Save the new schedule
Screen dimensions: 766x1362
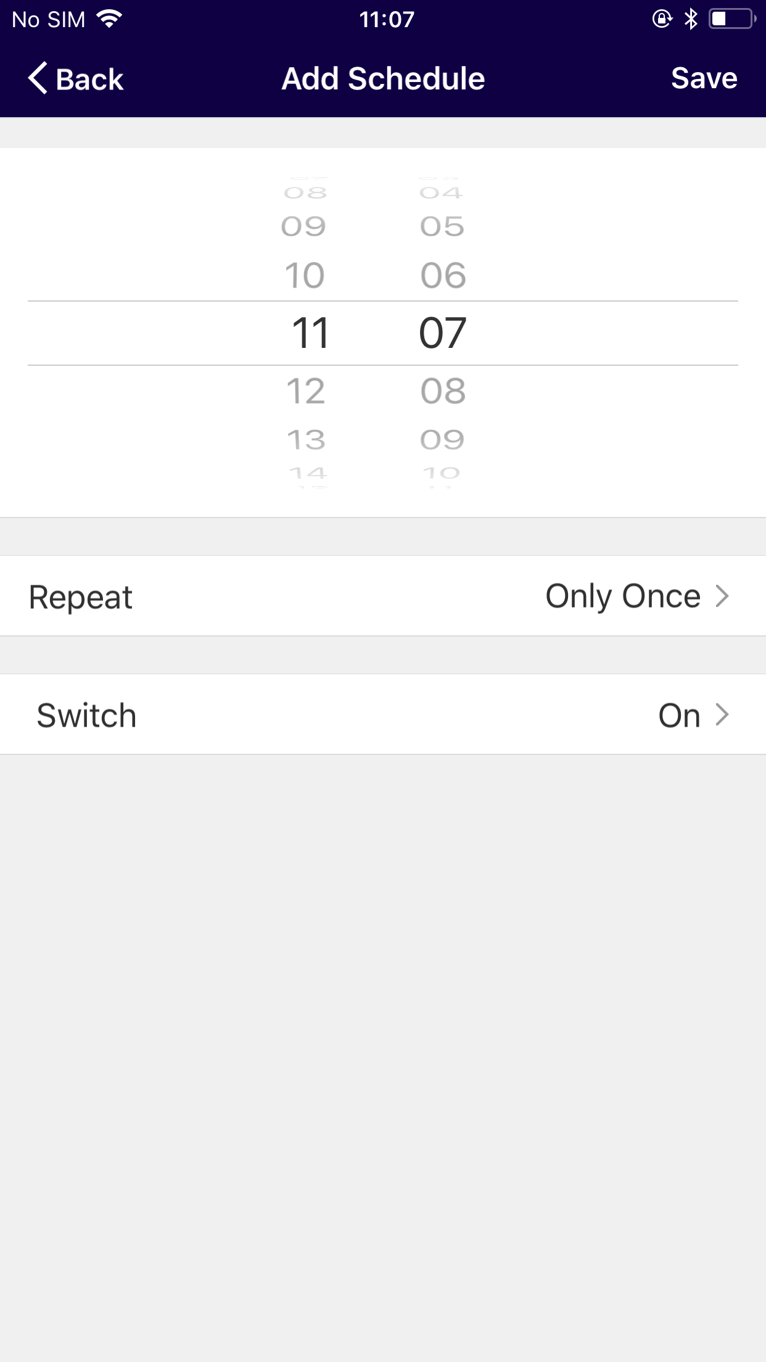704,78
